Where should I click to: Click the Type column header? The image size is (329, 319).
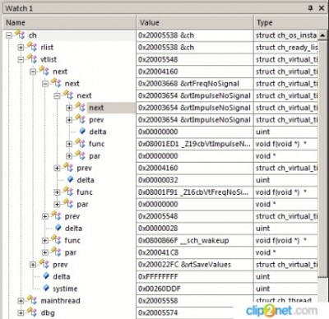[290, 22]
